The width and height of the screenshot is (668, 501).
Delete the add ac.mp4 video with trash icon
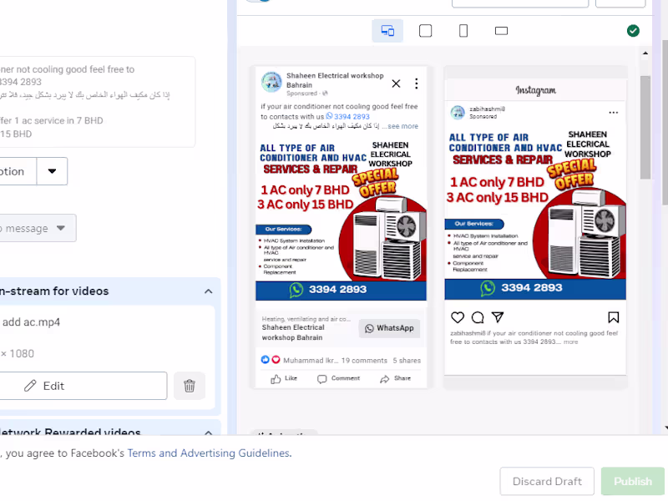pyautogui.click(x=190, y=386)
